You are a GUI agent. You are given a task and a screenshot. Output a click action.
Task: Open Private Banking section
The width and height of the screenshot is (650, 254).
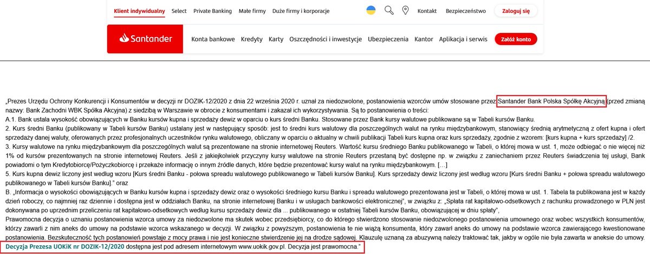(212, 11)
